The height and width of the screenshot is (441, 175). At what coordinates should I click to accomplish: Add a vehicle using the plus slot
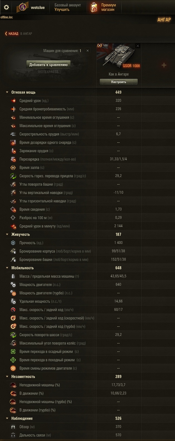coord(164,65)
